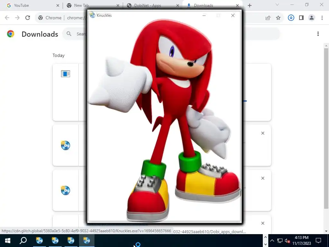Open the Chrome profile menu
Screen dimensions: 329x247
point(312,18)
